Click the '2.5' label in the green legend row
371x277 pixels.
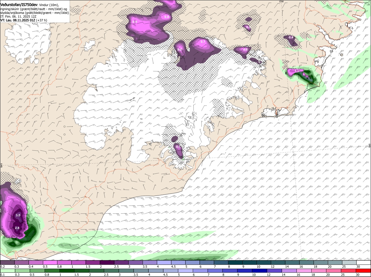pos(106,275)
